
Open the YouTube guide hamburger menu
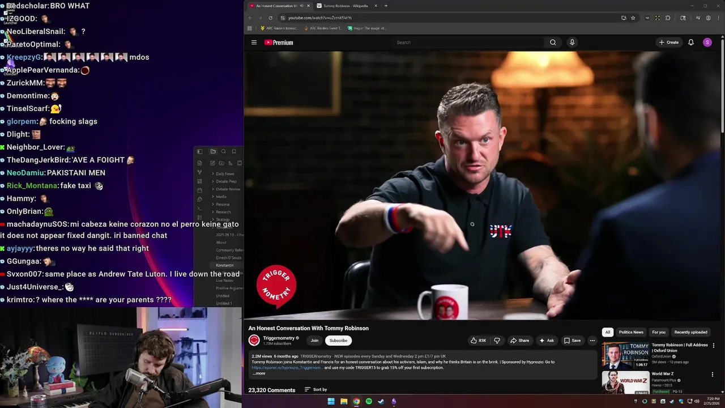(254, 42)
